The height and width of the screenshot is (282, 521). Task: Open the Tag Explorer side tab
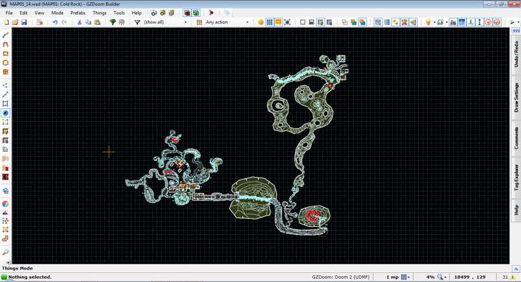516,178
